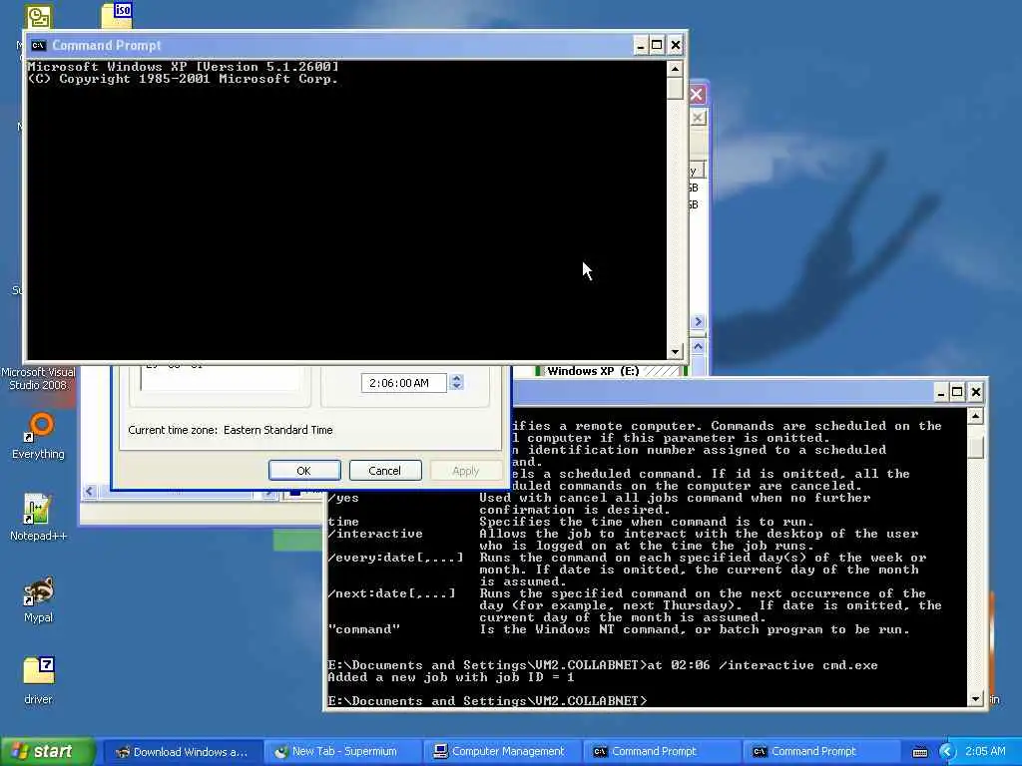Switch to Computer Management taskbar item
The width and height of the screenshot is (1022, 766).
tap(502, 752)
